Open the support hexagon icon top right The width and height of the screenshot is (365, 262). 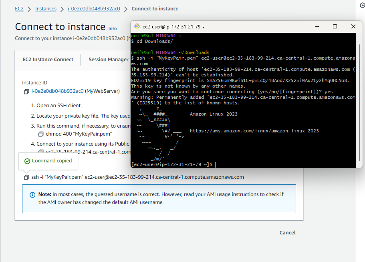pyautogui.click(x=362, y=4)
